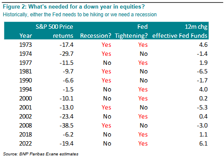Select the 1994 year cell
Image resolution: width=224 pixels, height=158 pixels.
[25, 89]
